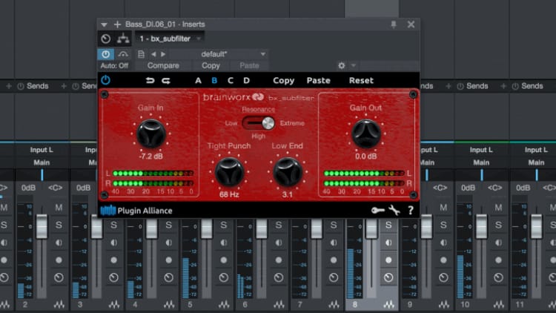Open the preset document icon before 'default*'

tap(141, 54)
